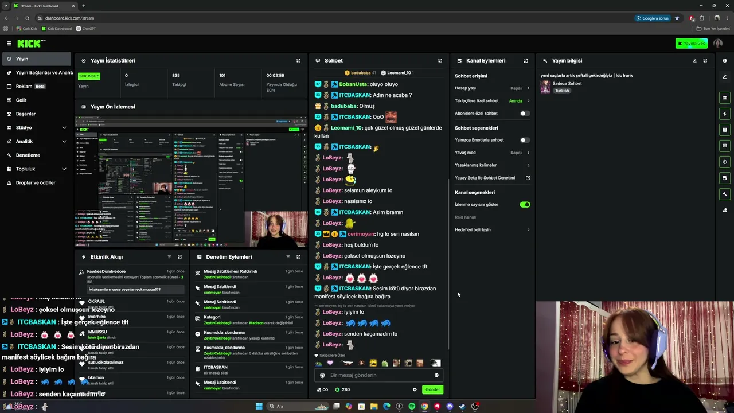
Task: Click the Yayına Geç button
Action: pos(692,44)
